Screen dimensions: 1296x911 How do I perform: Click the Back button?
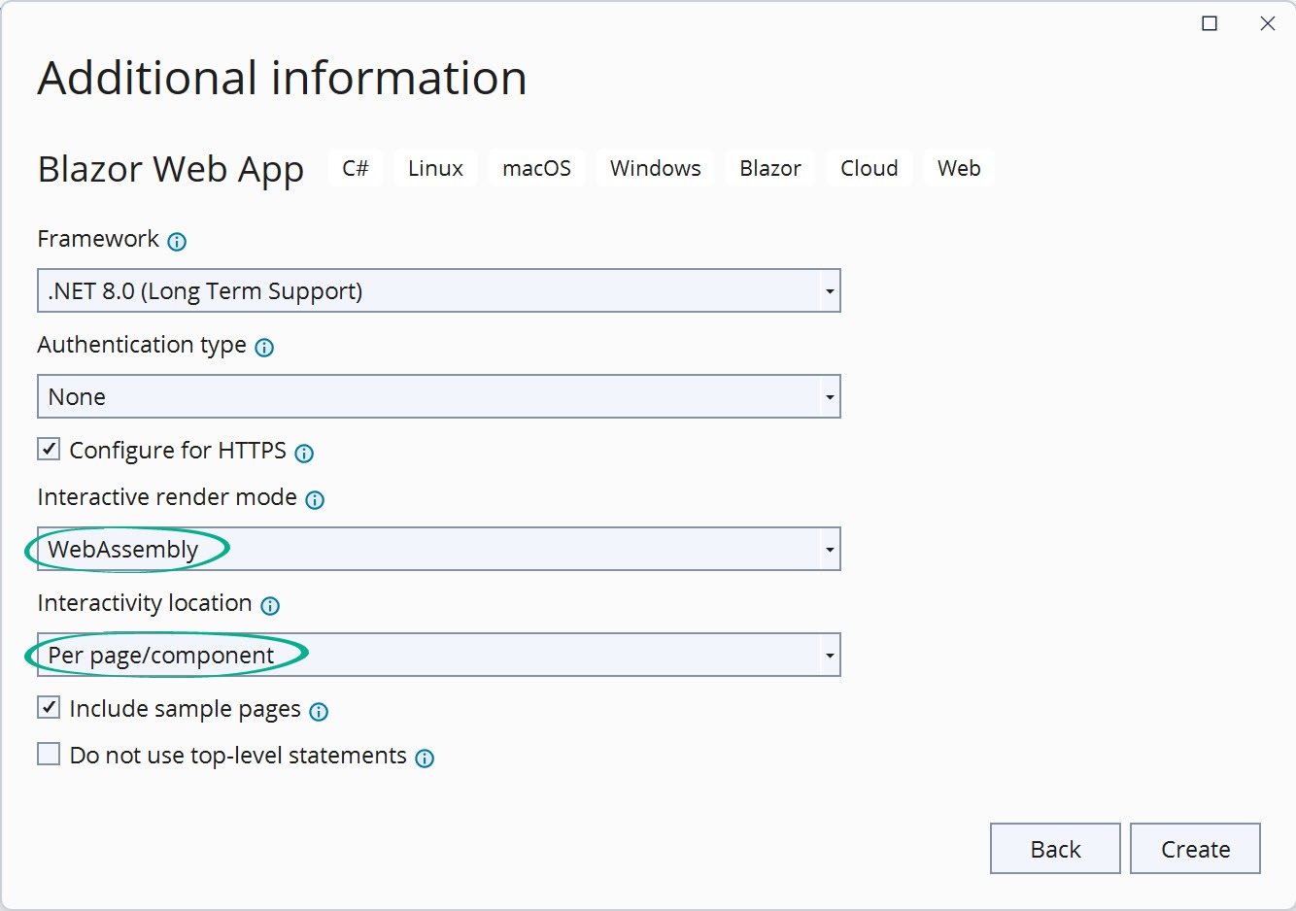pyautogui.click(x=1055, y=849)
